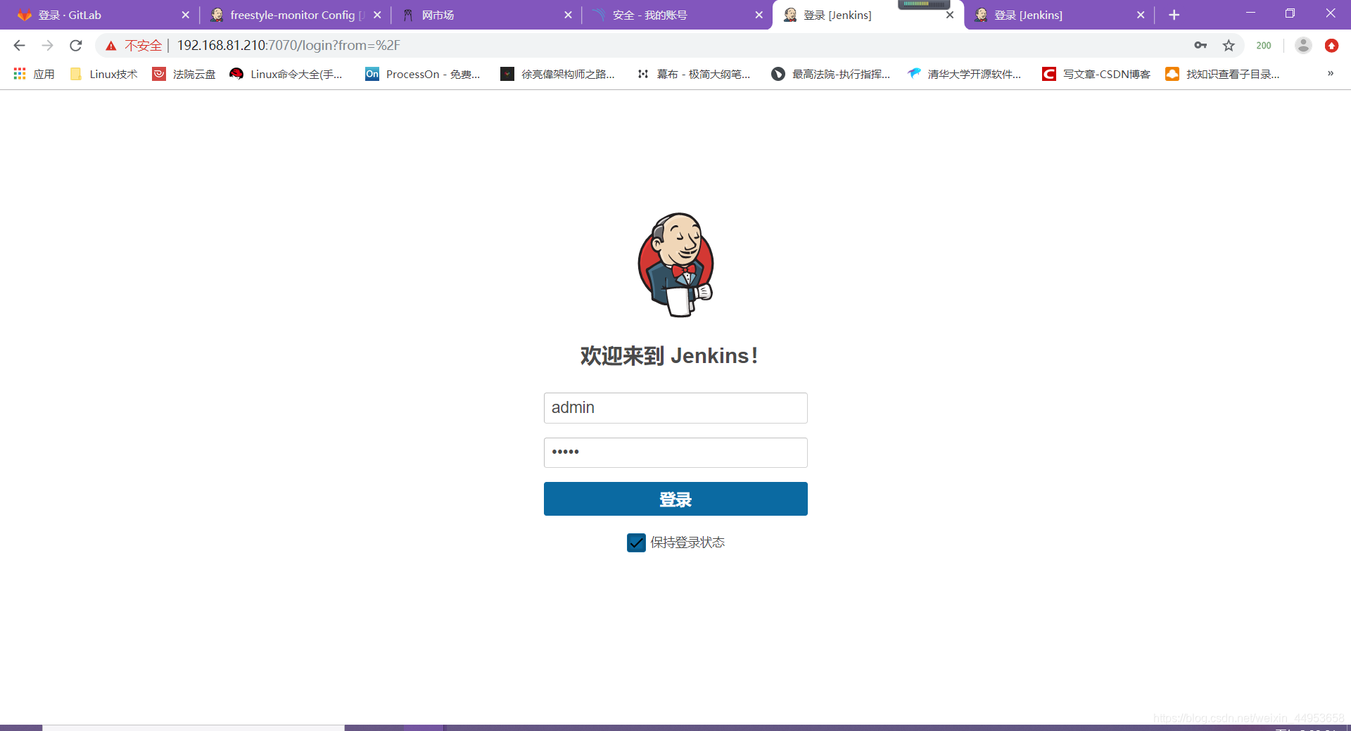Restore down the browser window
Screen dimensions: 1351x731
(x=1290, y=13)
